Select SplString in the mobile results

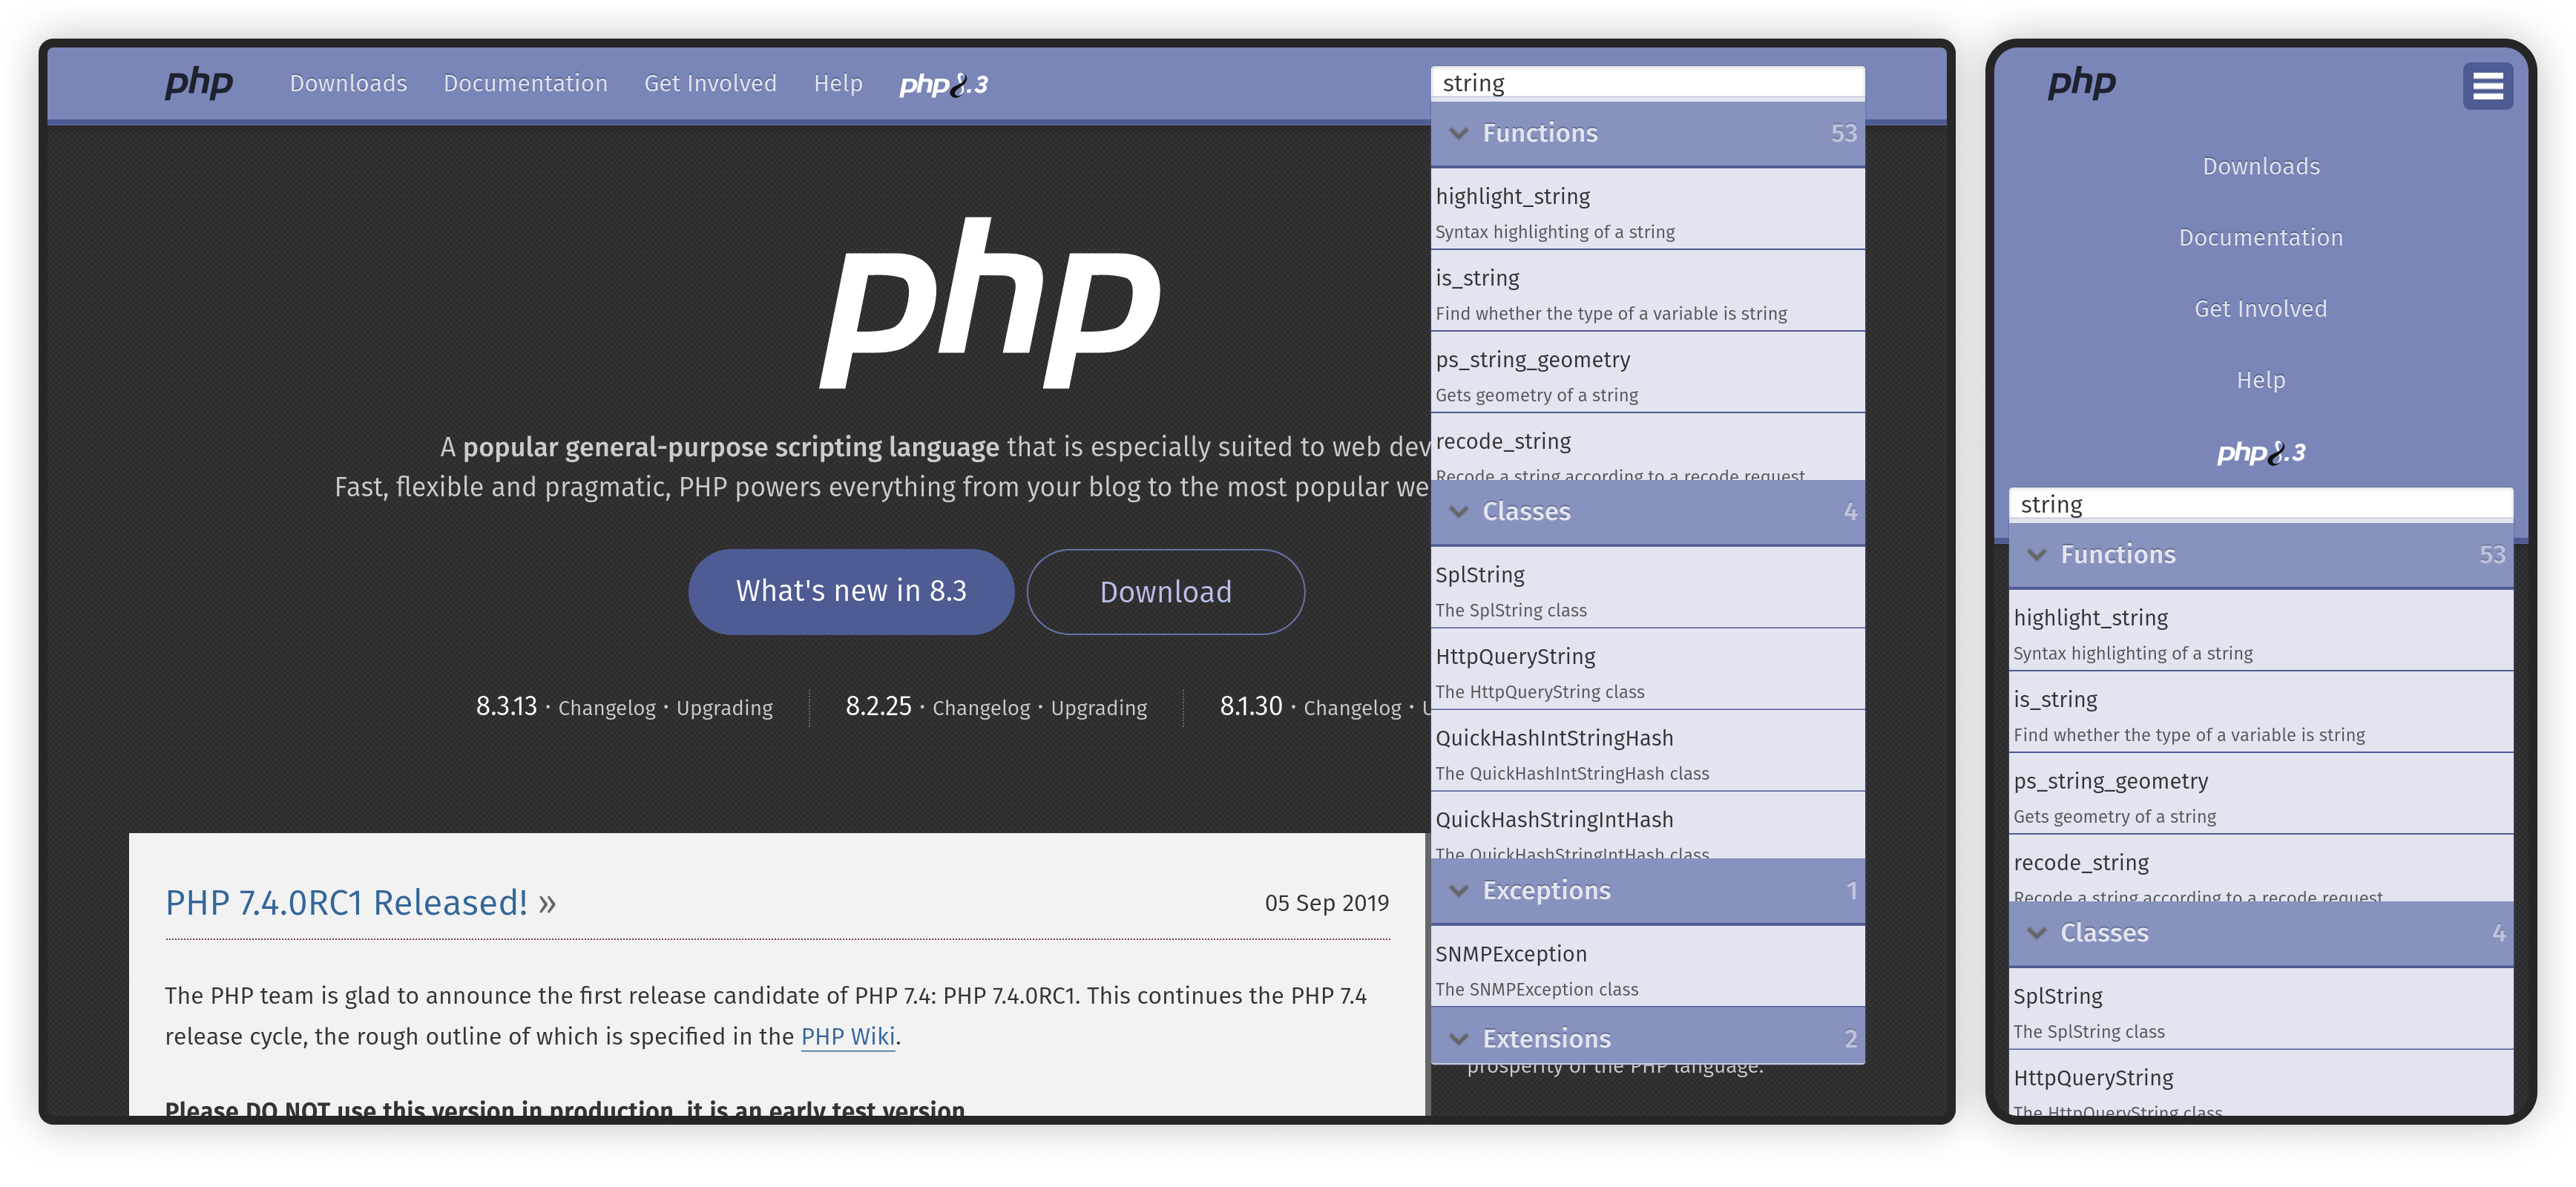(2260, 1009)
